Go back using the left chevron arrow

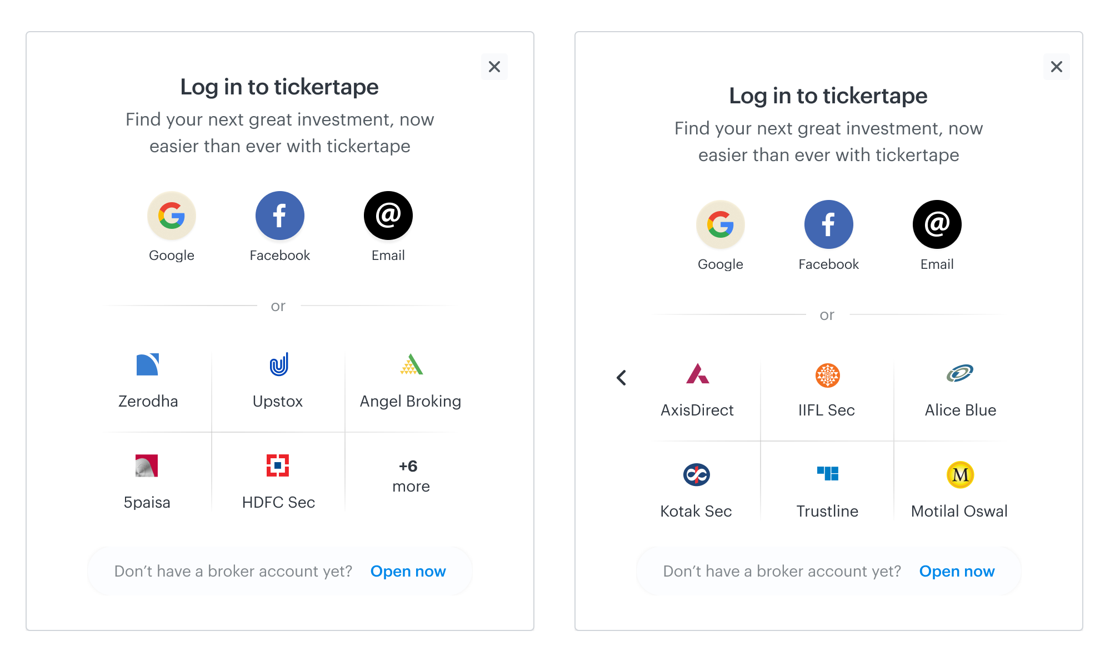point(622,378)
